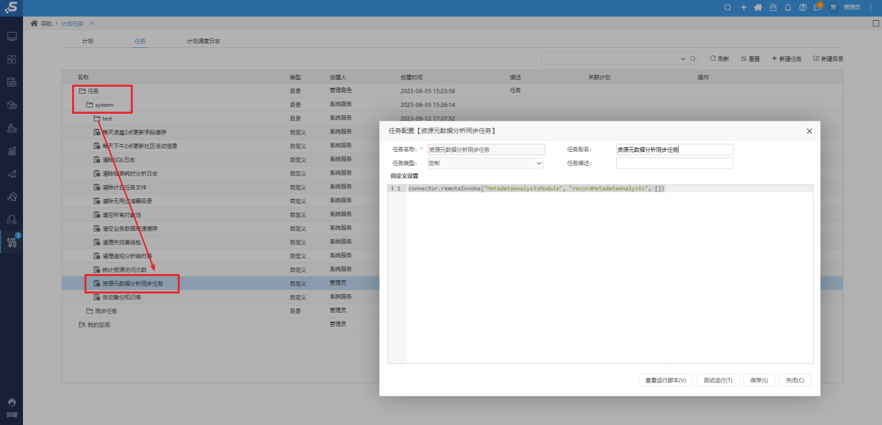Select the 清空所有对象池 task row
Screen dimensions: 882x425
pyautogui.click(x=122, y=214)
